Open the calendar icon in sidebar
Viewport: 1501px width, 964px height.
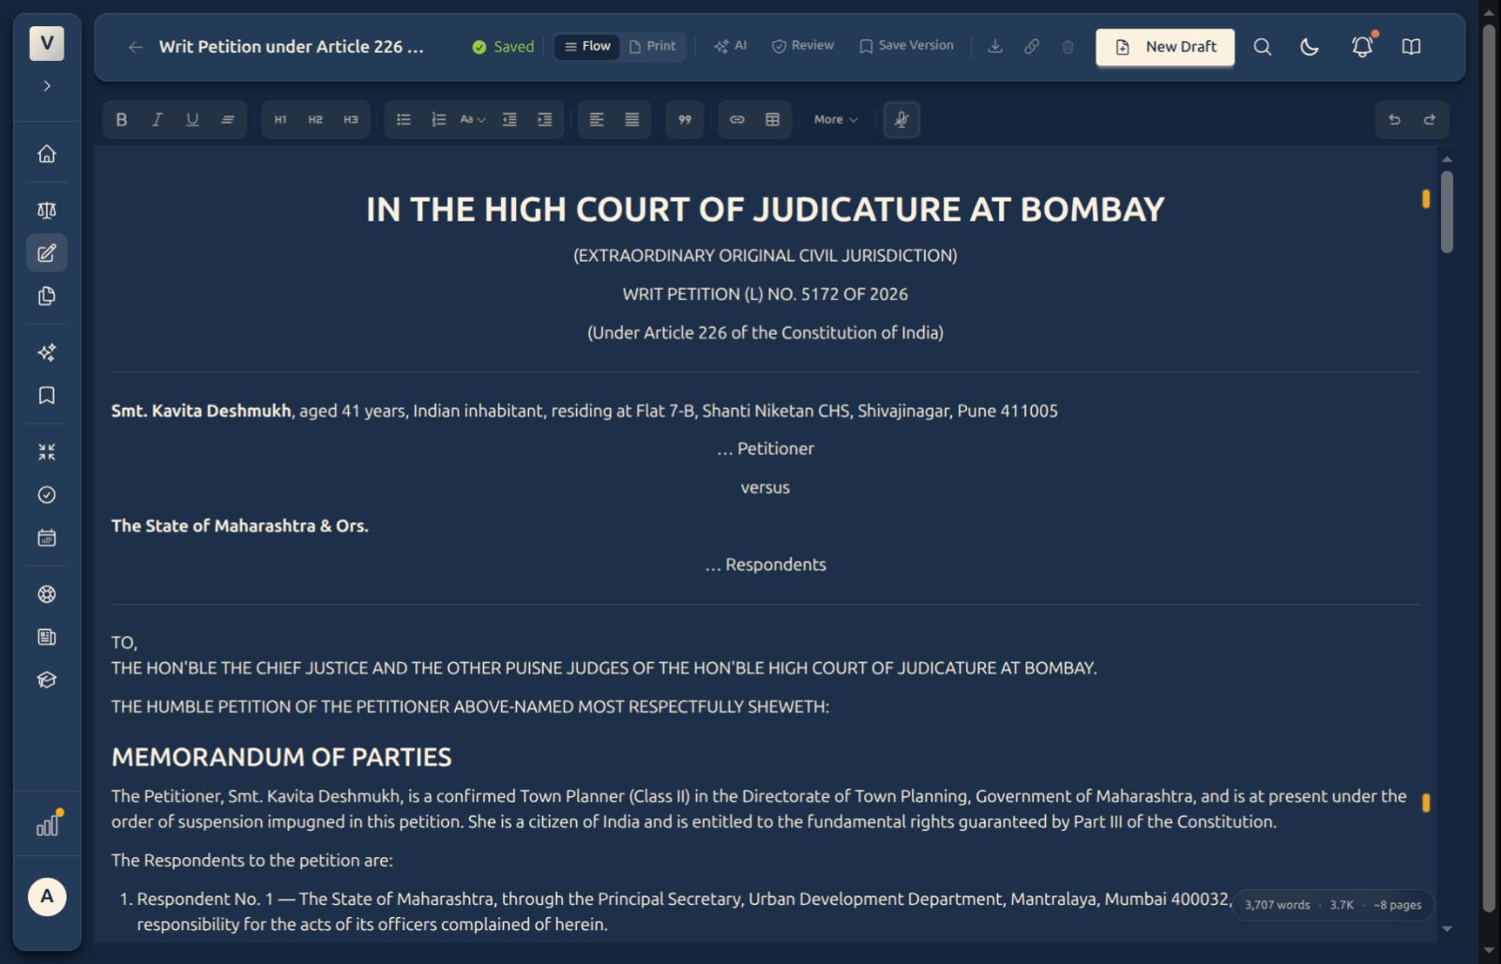click(x=47, y=538)
